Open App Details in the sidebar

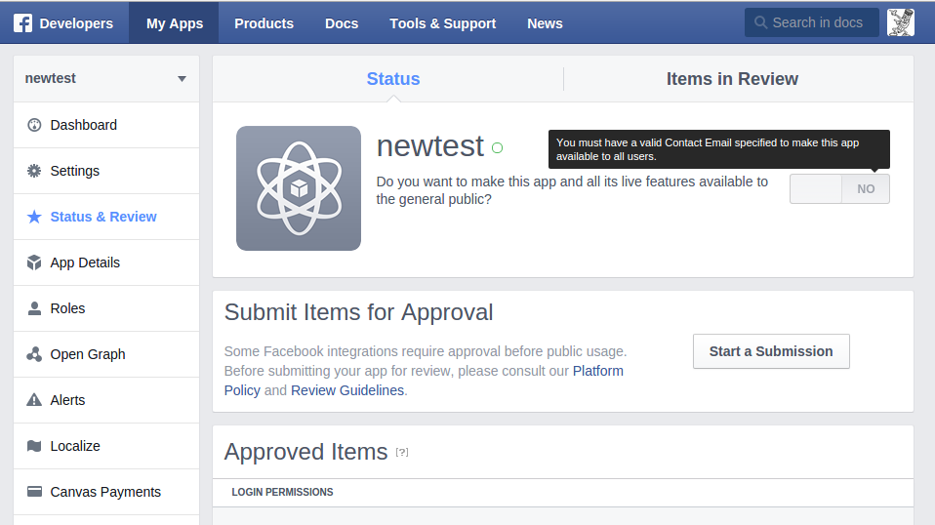(x=106, y=262)
